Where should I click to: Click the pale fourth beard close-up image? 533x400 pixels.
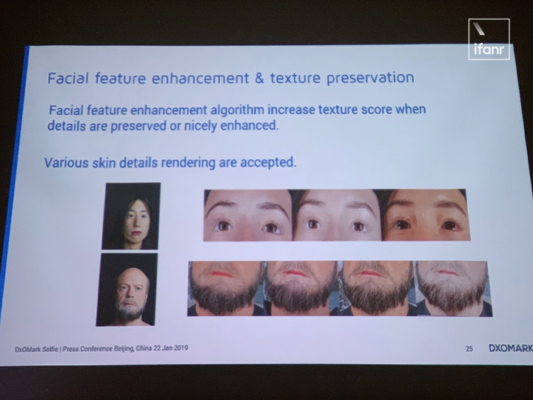pos(454,289)
